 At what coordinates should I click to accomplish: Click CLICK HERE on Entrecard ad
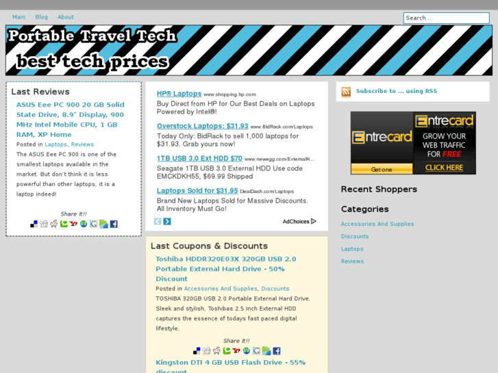(444, 168)
